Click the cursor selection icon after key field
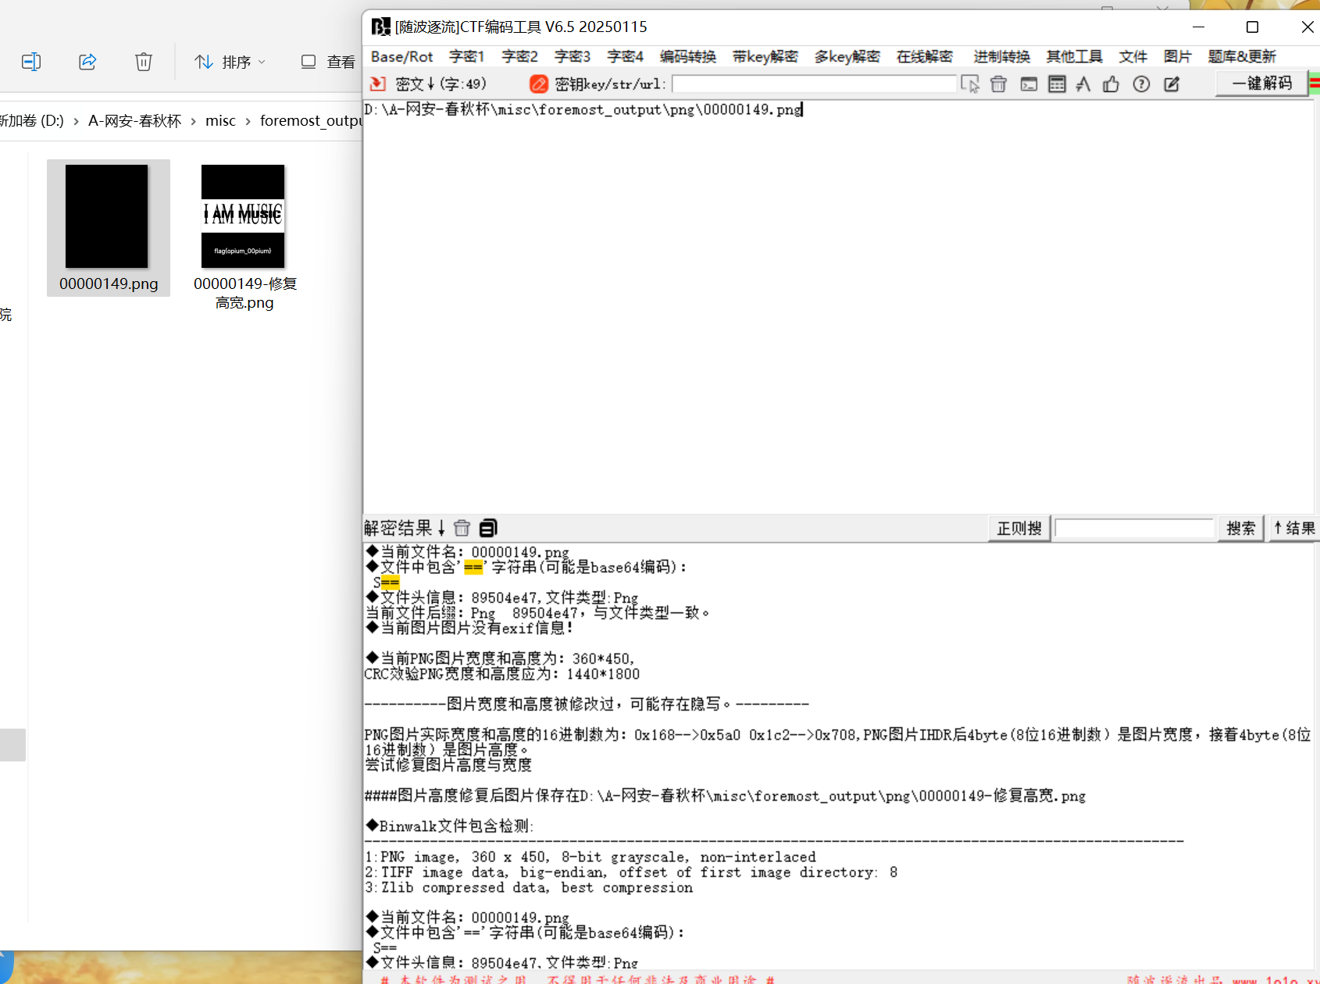 (970, 84)
